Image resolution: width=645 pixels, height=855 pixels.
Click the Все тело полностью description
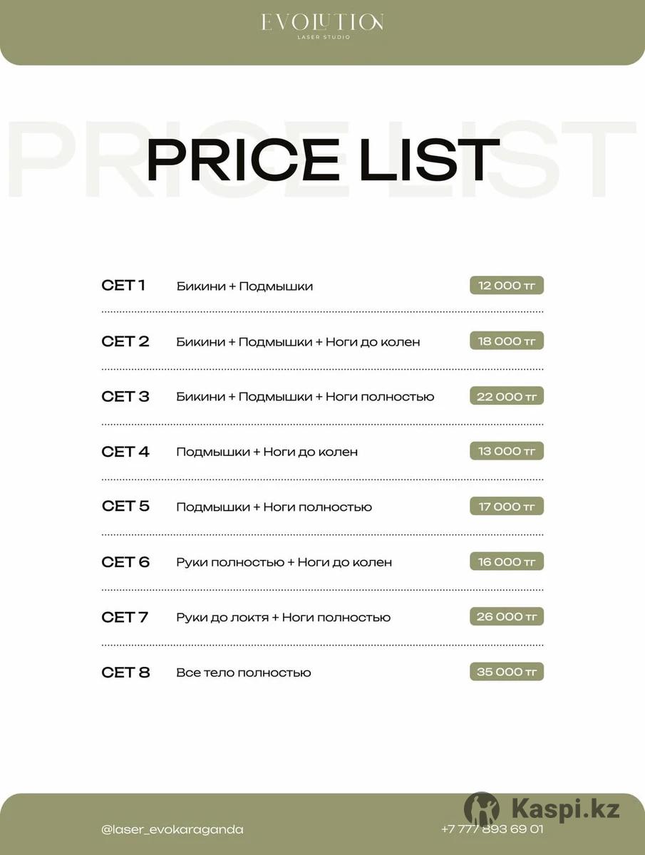[x=243, y=673]
